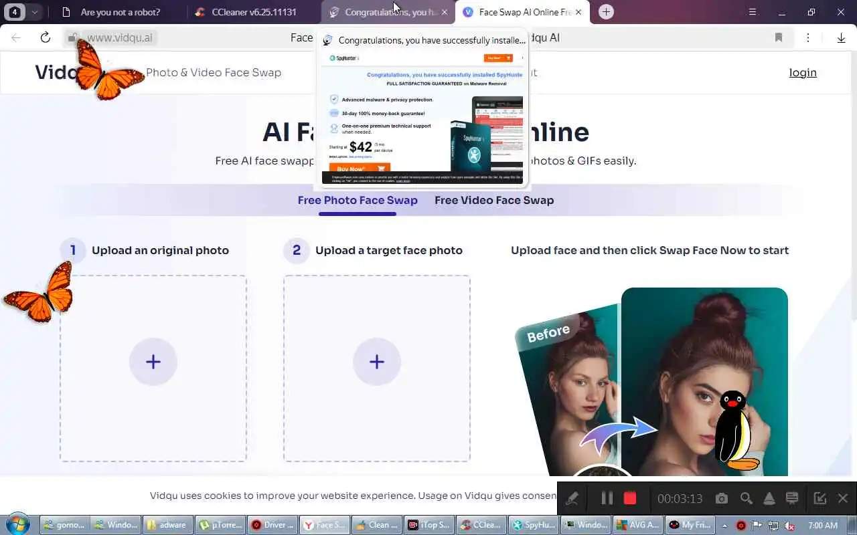857x535 pixels.
Task: Click the magnifier zoom icon on recorder bar
Action: pos(746,498)
